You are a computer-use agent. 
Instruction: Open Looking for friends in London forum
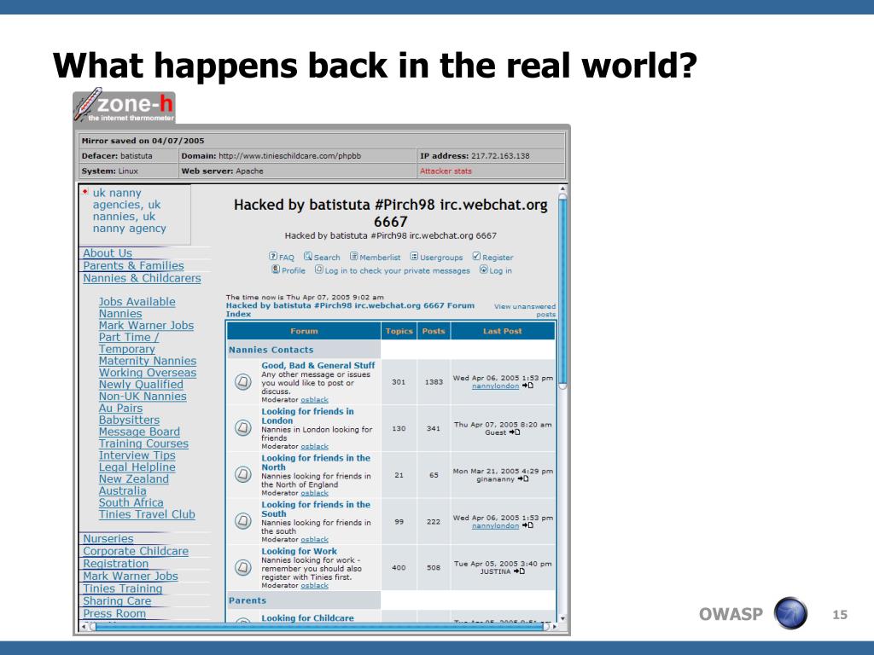[307, 416]
